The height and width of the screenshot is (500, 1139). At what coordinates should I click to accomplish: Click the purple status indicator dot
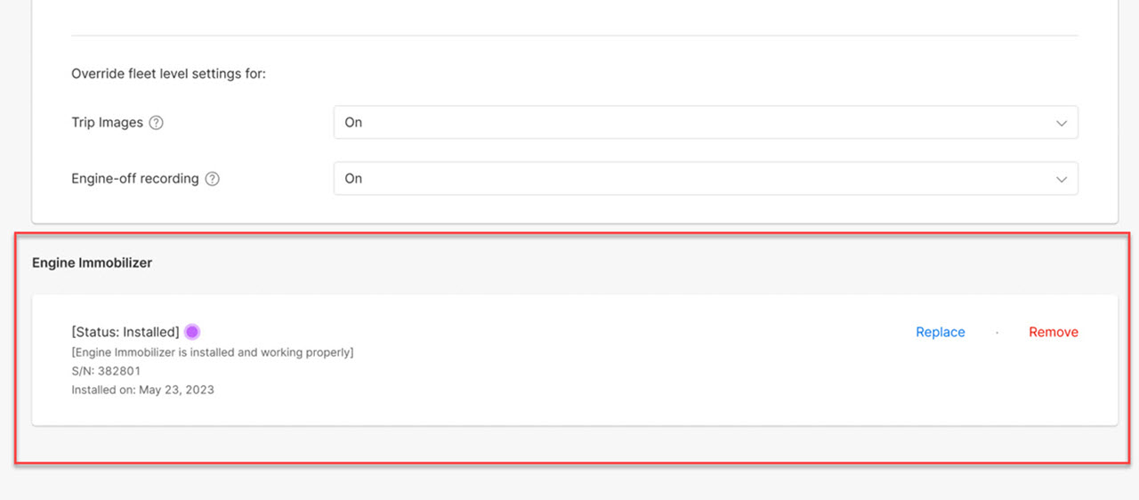pyautogui.click(x=191, y=332)
